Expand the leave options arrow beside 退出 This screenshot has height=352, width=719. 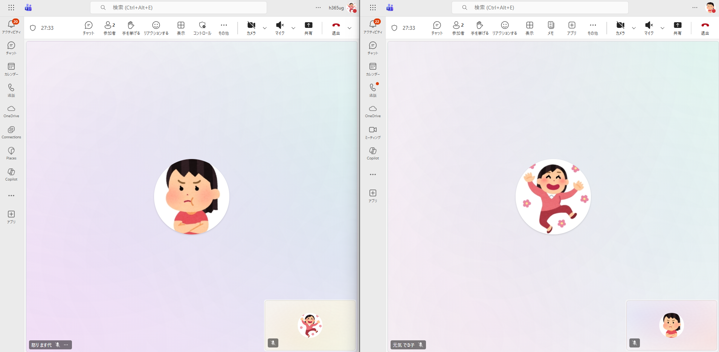(x=350, y=28)
